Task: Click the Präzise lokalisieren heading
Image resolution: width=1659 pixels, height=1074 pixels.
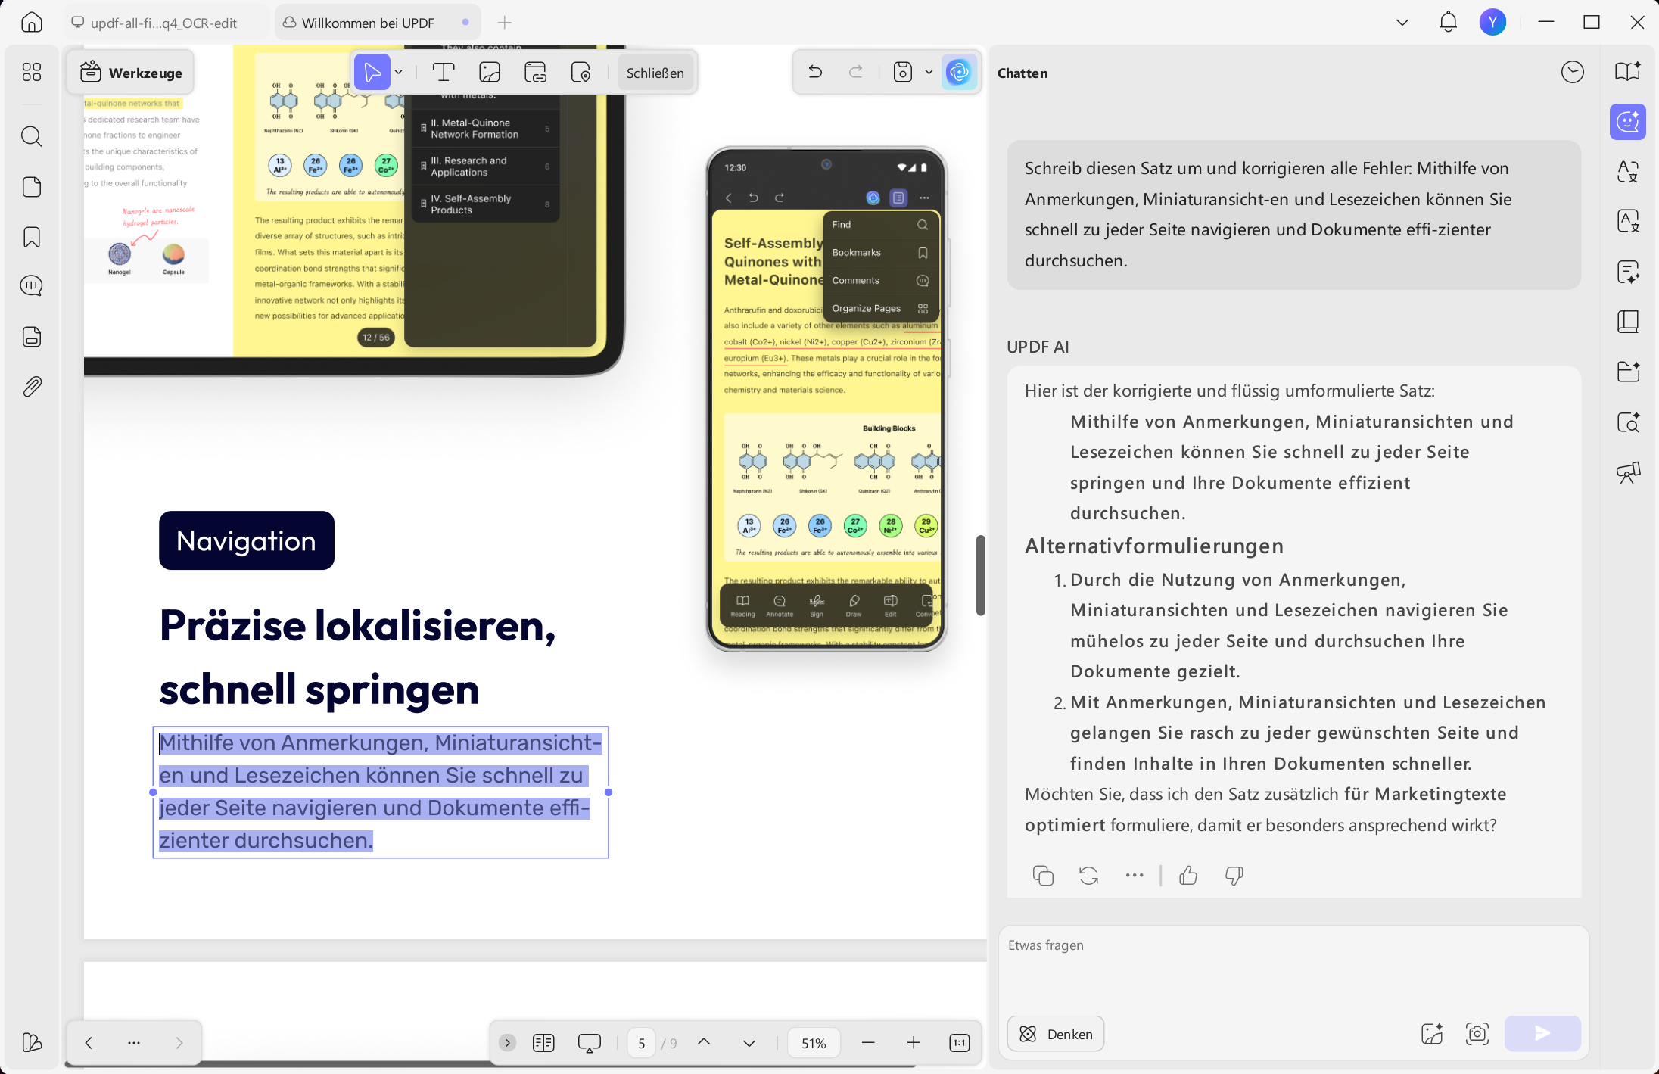Action: (357, 626)
